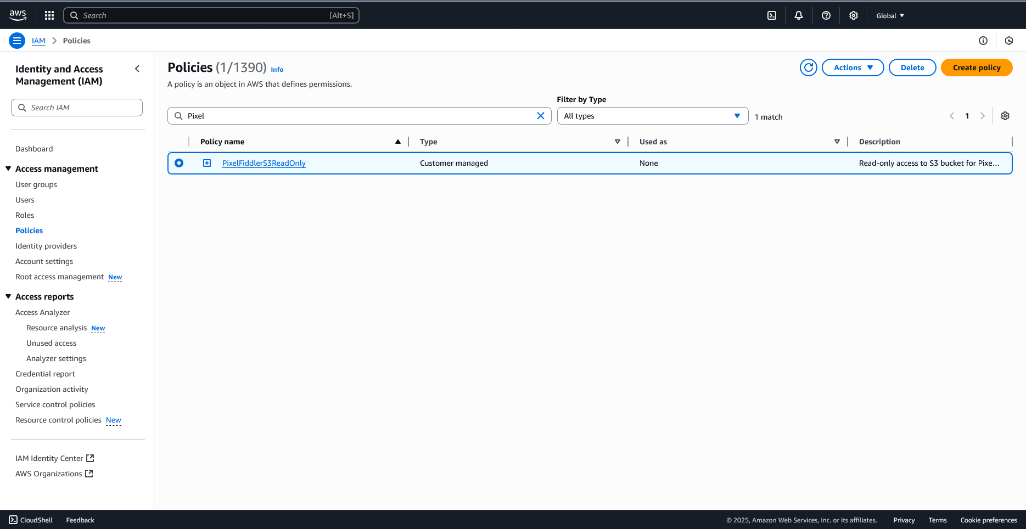Open the AWS services grid menu

click(x=49, y=15)
